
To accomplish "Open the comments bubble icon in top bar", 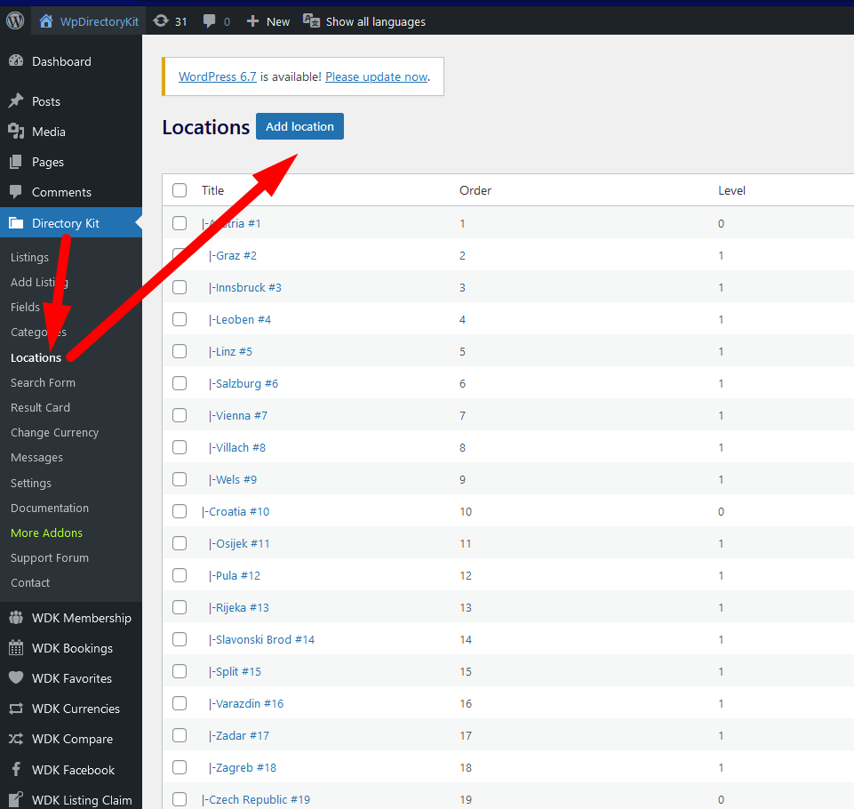I will (x=209, y=21).
